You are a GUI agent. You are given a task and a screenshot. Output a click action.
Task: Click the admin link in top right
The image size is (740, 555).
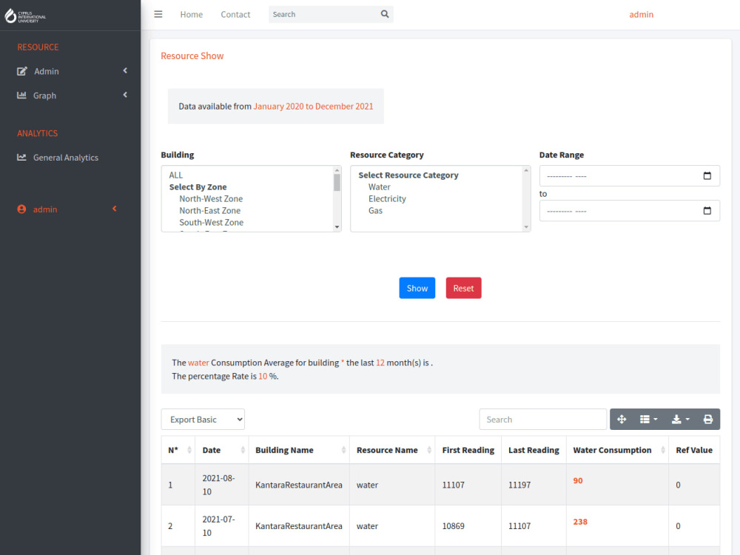pyautogui.click(x=641, y=15)
